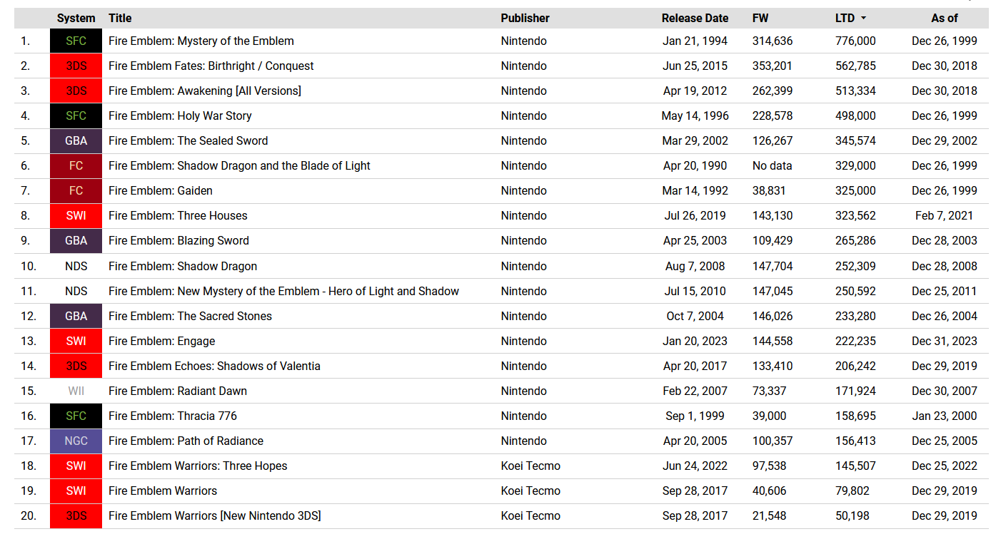Click the release date May 14, 1996
The image size is (996, 539).
(695, 116)
